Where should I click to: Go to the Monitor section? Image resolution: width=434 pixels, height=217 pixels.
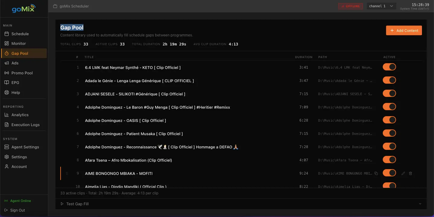pyautogui.click(x=24, y=43)
